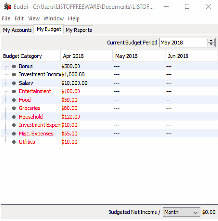
Task: Click the bullet icon beside Bonus
Action: 14,66
